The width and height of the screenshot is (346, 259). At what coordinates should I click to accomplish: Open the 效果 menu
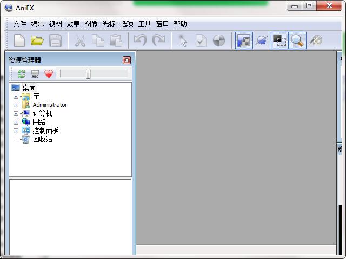click(73, 24)
